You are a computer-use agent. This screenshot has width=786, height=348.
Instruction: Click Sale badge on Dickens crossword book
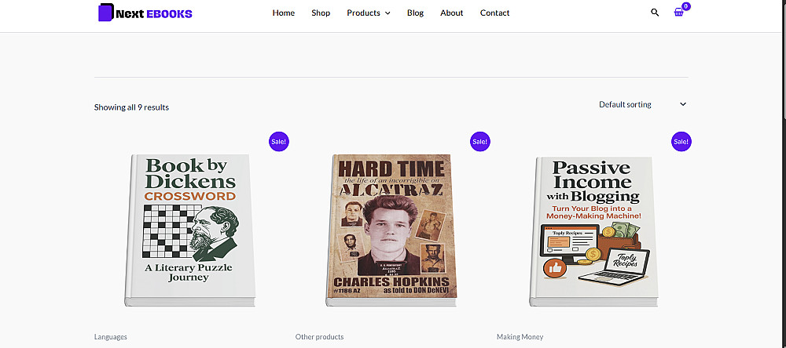[x=279, y=142]
